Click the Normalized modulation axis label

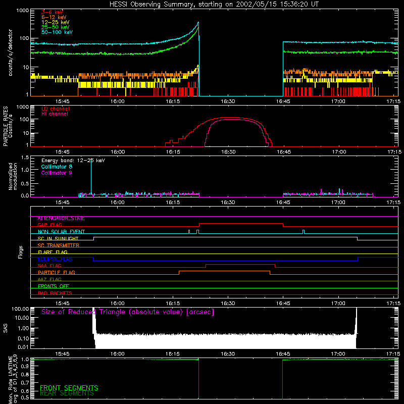[x=13, y=176]
